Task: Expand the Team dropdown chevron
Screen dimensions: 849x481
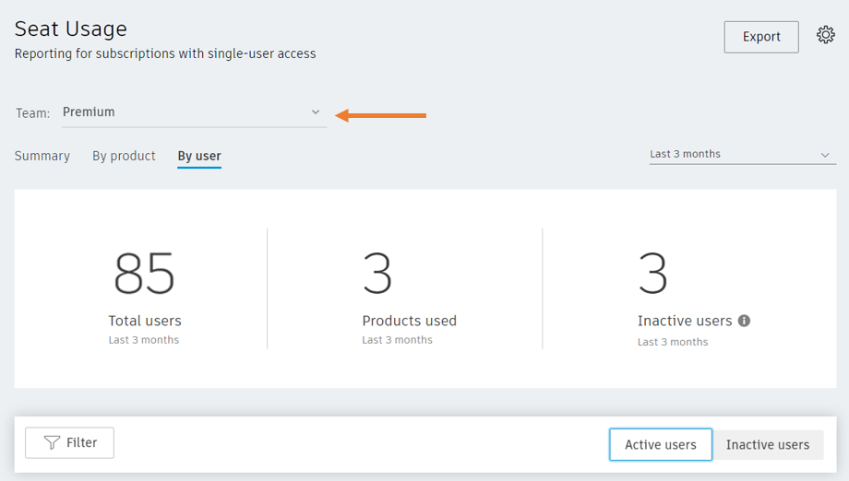Action: tap(315, 111)
